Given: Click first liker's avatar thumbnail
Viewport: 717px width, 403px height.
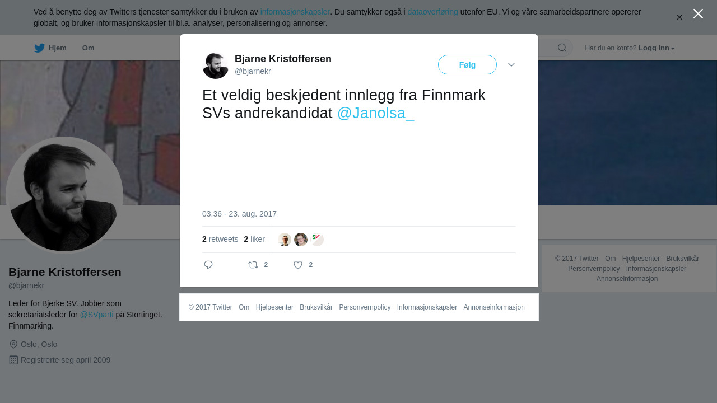Looking at the screenshot, I should 285,240.
